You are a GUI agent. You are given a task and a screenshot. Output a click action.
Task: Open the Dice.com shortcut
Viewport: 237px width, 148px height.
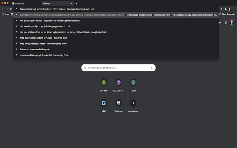click(x=104, y=85)
